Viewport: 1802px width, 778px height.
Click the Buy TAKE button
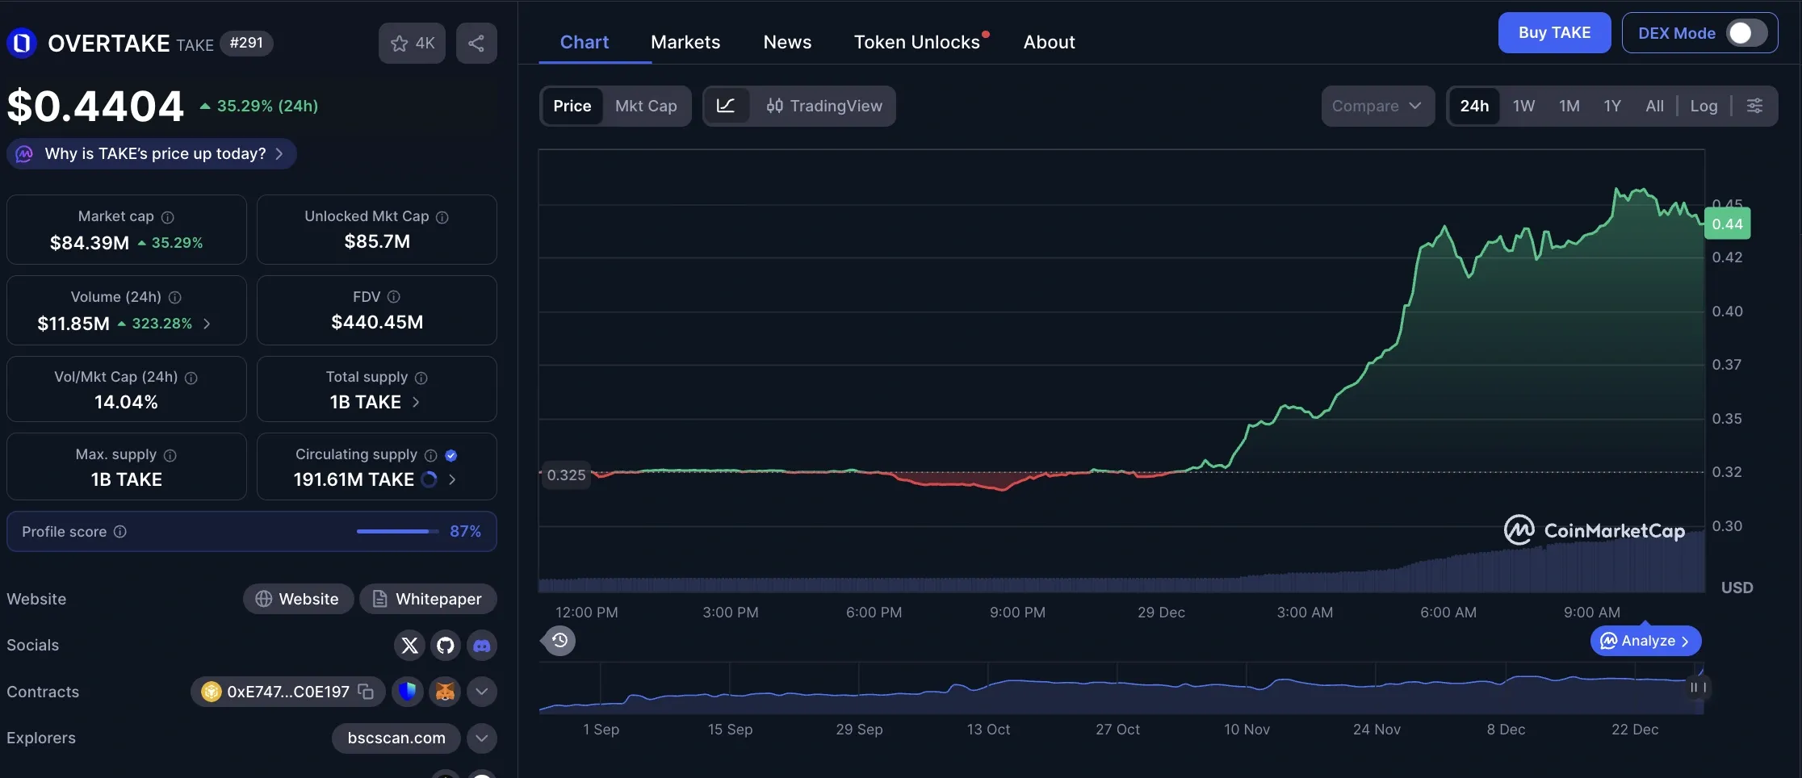(1554, 32)
